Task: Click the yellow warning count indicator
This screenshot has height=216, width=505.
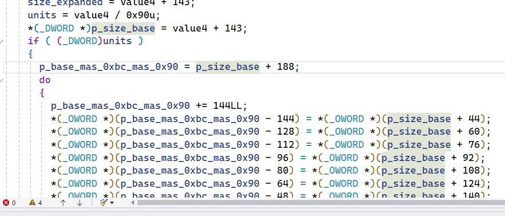Action: 35,203
